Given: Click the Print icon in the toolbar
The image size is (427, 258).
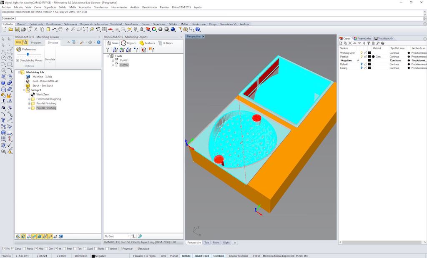Looking at the screenshot, I should (23, 29).
